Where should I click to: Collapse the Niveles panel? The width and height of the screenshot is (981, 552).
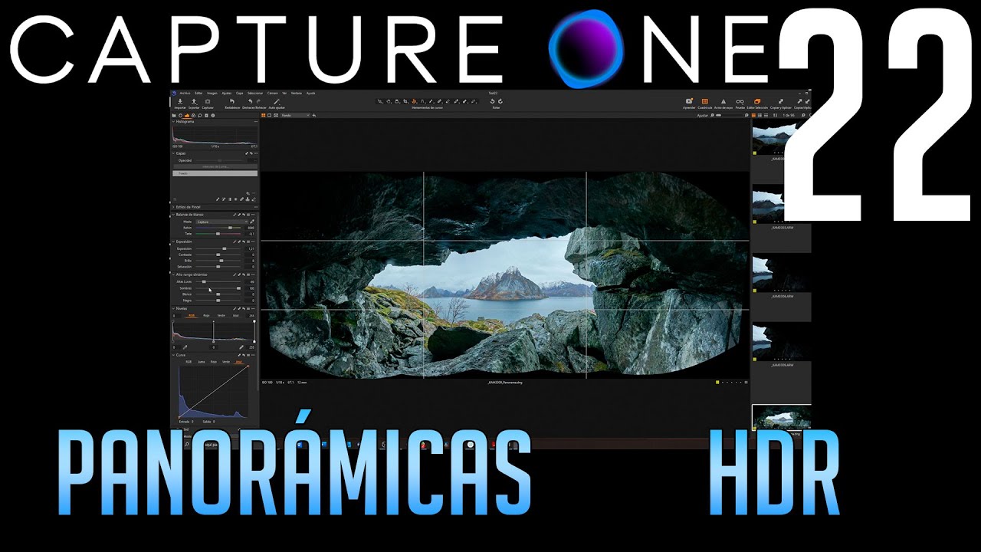point(173,308)
